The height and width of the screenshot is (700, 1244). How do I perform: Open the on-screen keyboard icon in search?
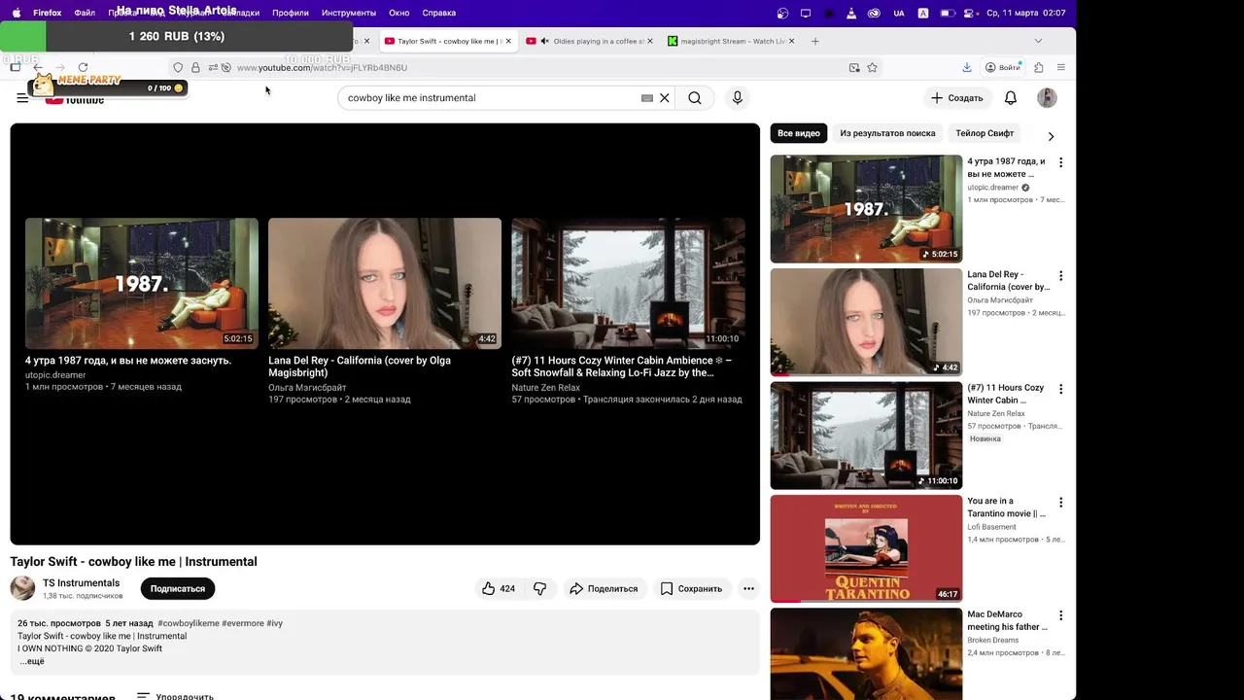(647, 98)
